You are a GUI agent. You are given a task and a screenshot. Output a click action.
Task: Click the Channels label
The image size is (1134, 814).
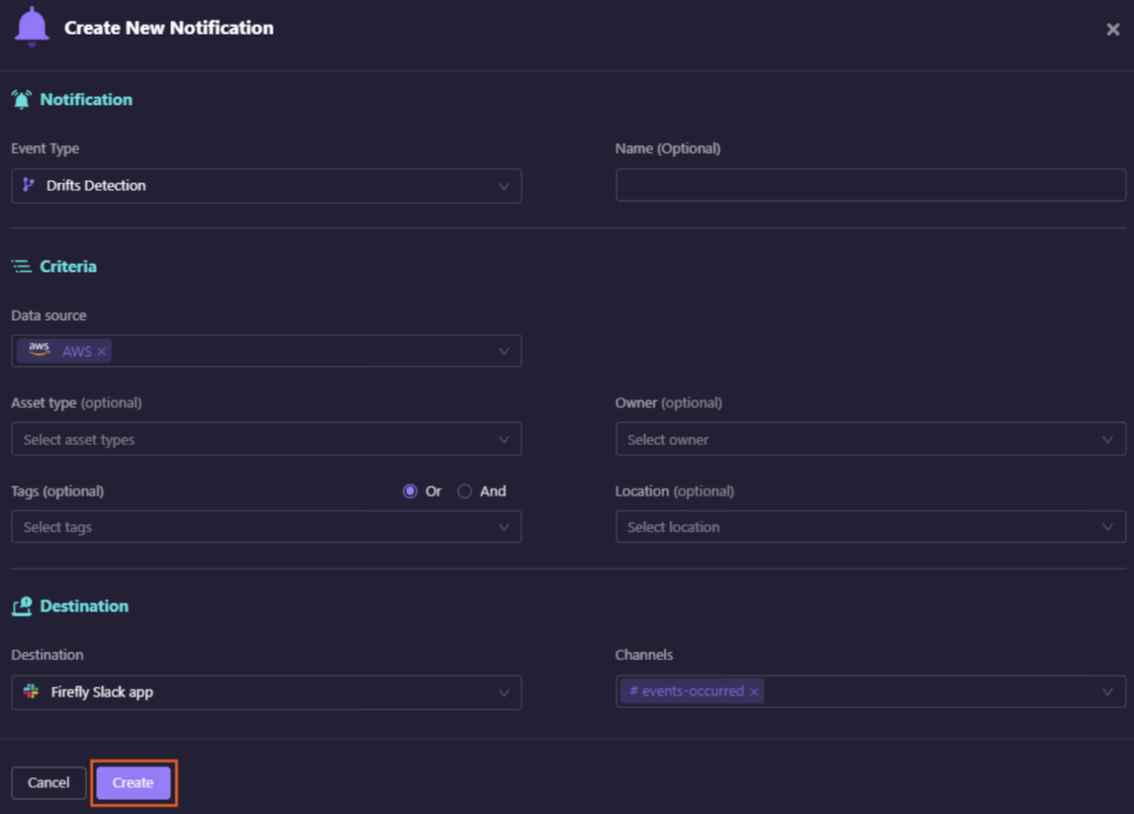click(x=644, y=655)
